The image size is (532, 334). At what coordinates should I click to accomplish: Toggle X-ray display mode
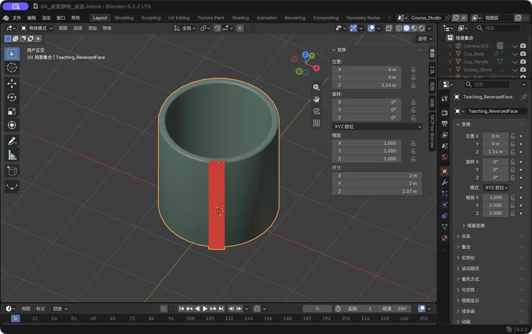(389, 28)
